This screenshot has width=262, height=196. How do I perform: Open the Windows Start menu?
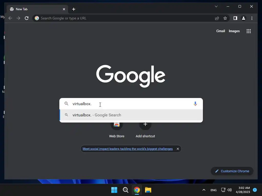point(114,190)
